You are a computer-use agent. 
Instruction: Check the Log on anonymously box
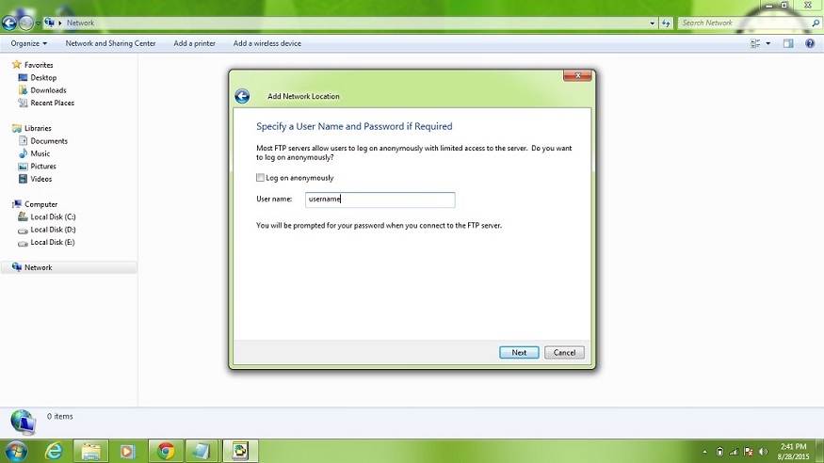260,178
